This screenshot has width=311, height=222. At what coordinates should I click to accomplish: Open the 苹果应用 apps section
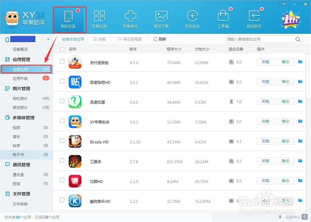[x=99, y=20]
